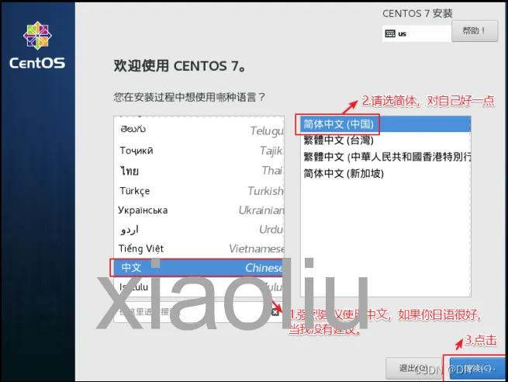508x382 pixels.
Task: Choose 繁體中文 Hong Kong locale
Action: click(x=385, y=157)
